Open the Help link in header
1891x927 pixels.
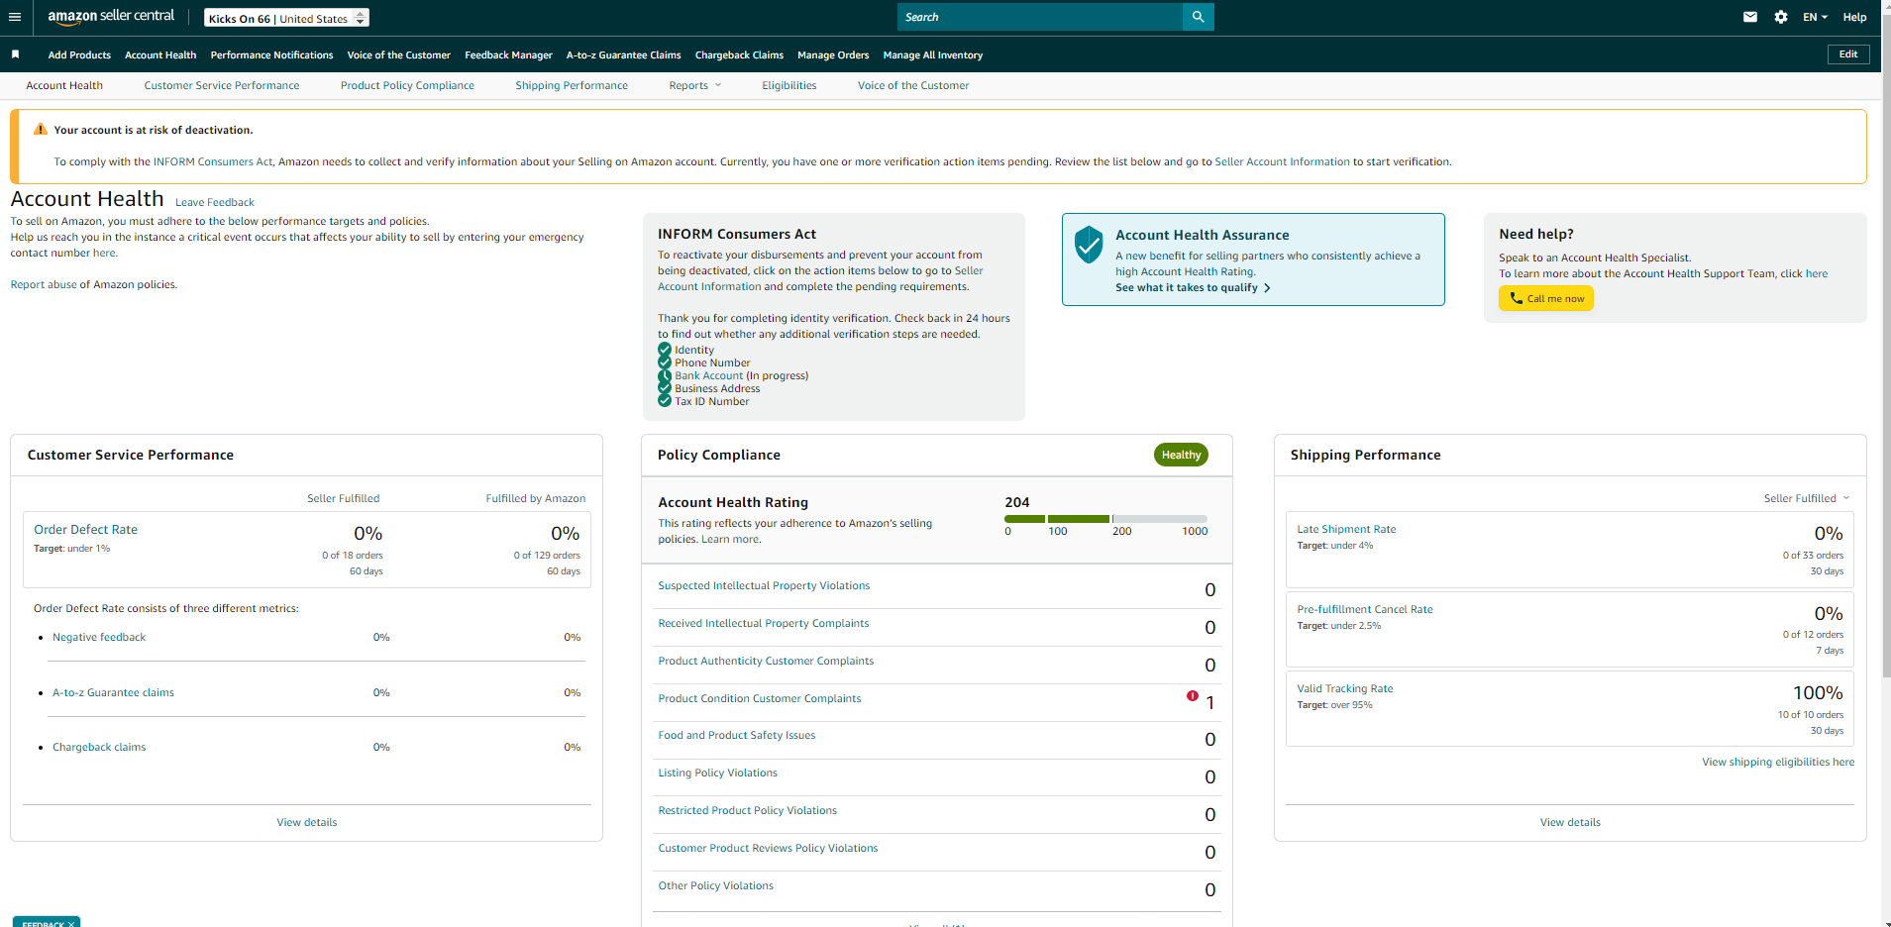tap(1854, 17)
